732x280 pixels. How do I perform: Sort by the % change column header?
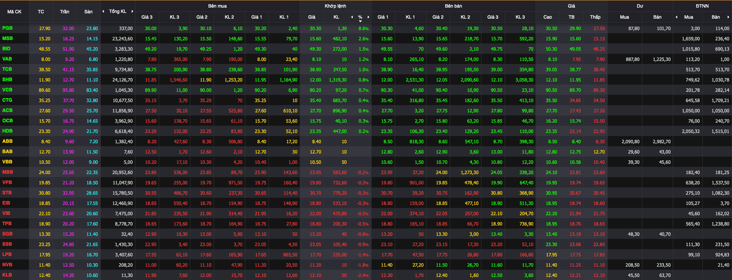(360, 17)
